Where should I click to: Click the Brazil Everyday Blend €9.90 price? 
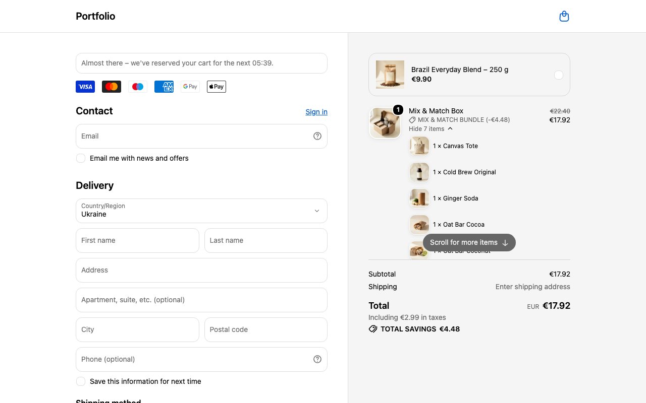[421, 79]
